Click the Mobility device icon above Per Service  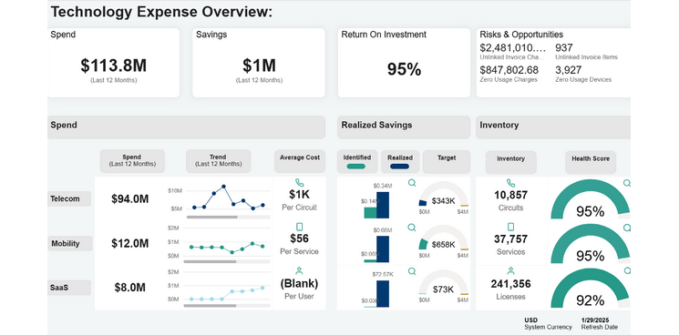[299, 227]
